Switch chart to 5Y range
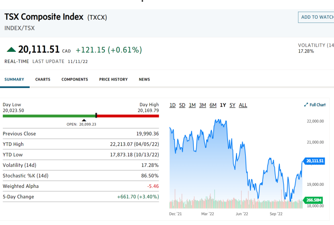This screenshot has height=225, width=334. coord(233,105)
